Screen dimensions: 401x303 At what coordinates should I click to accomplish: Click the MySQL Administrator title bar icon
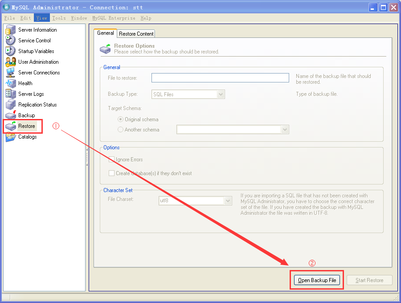(6, 7)
